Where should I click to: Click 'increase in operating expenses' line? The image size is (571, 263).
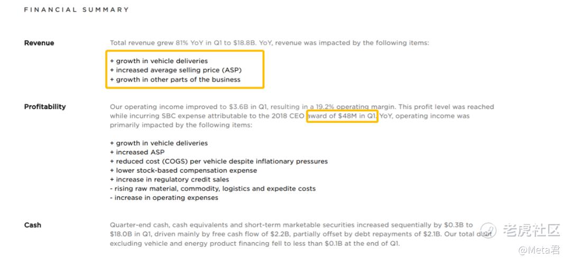(164, 198)
